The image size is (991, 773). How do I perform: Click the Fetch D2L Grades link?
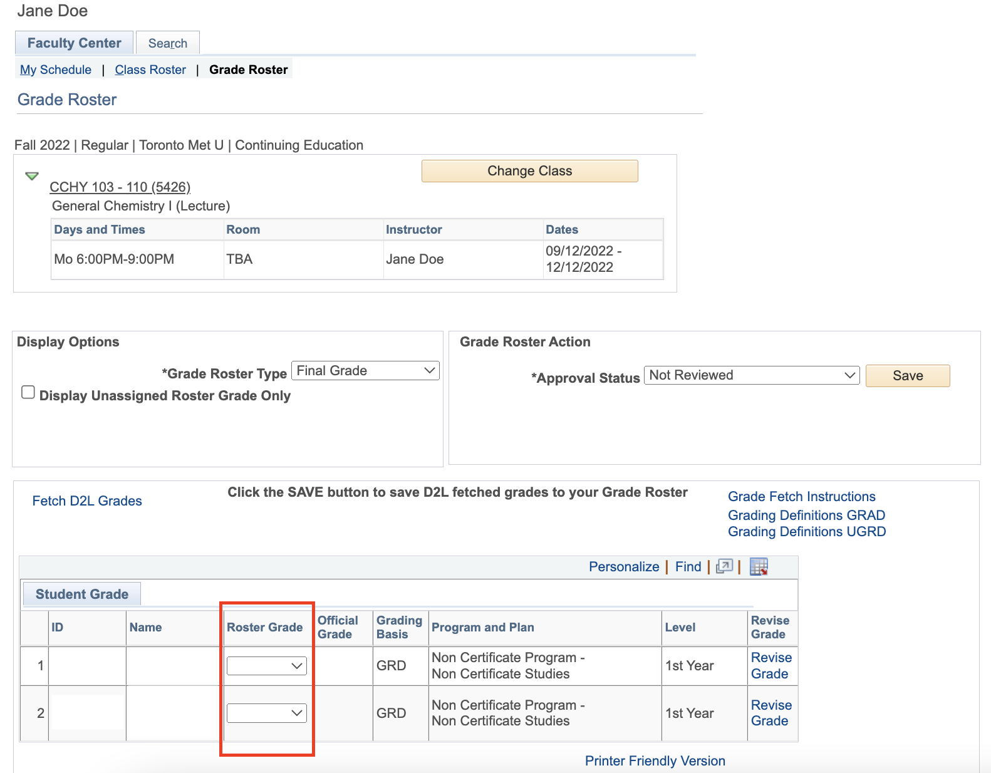87,501
